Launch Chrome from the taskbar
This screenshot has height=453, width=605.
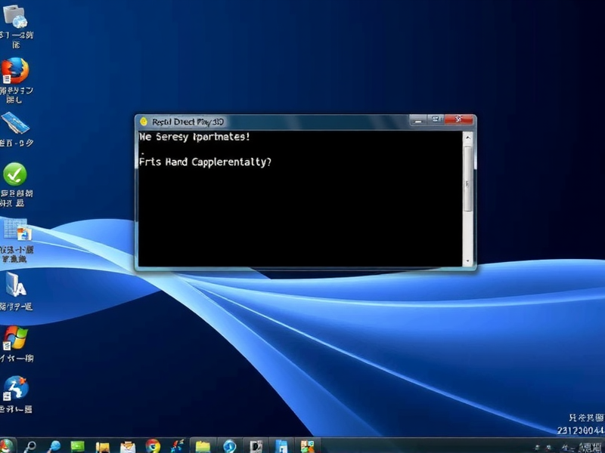153,445
